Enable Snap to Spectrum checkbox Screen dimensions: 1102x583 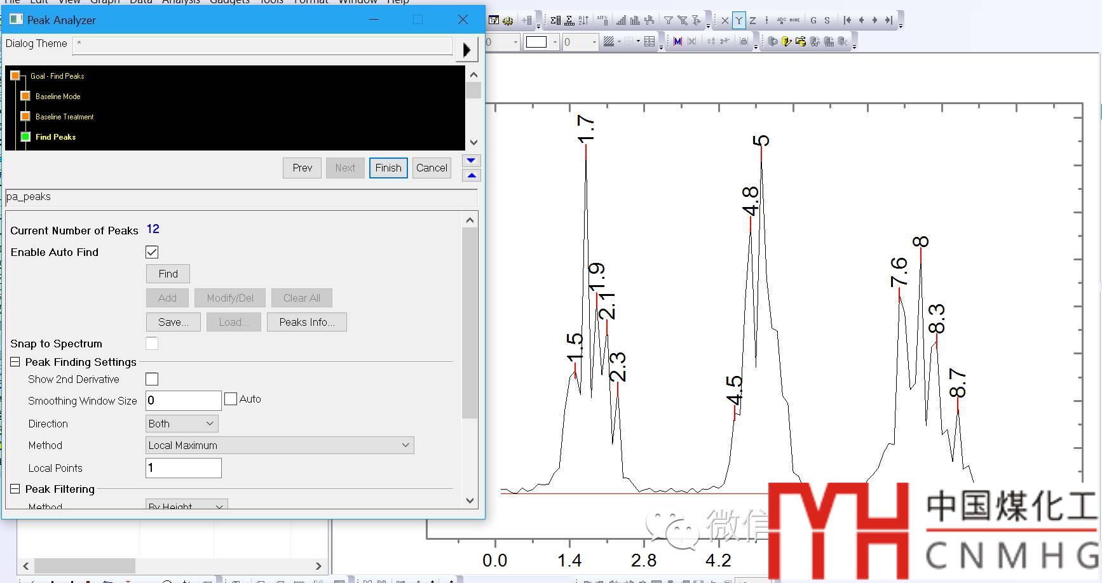tap(152, 344)
